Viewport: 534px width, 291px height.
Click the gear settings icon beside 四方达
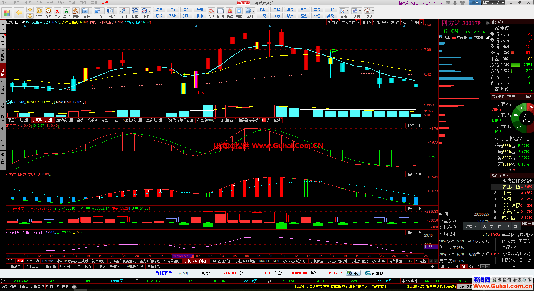(488, 23)
